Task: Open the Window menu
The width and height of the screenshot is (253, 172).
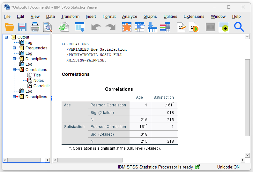Action: coord(218,17)
